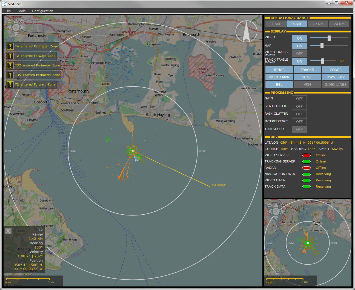
Task: Turn on VIDEO TRAILS
Action: tap(299, 54)
